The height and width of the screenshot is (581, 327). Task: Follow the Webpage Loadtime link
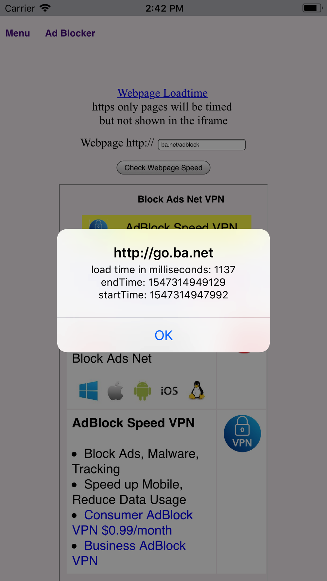[163, 93]
